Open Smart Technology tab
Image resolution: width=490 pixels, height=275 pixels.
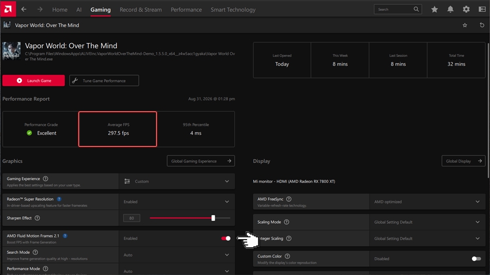click(x=233, y=10)
